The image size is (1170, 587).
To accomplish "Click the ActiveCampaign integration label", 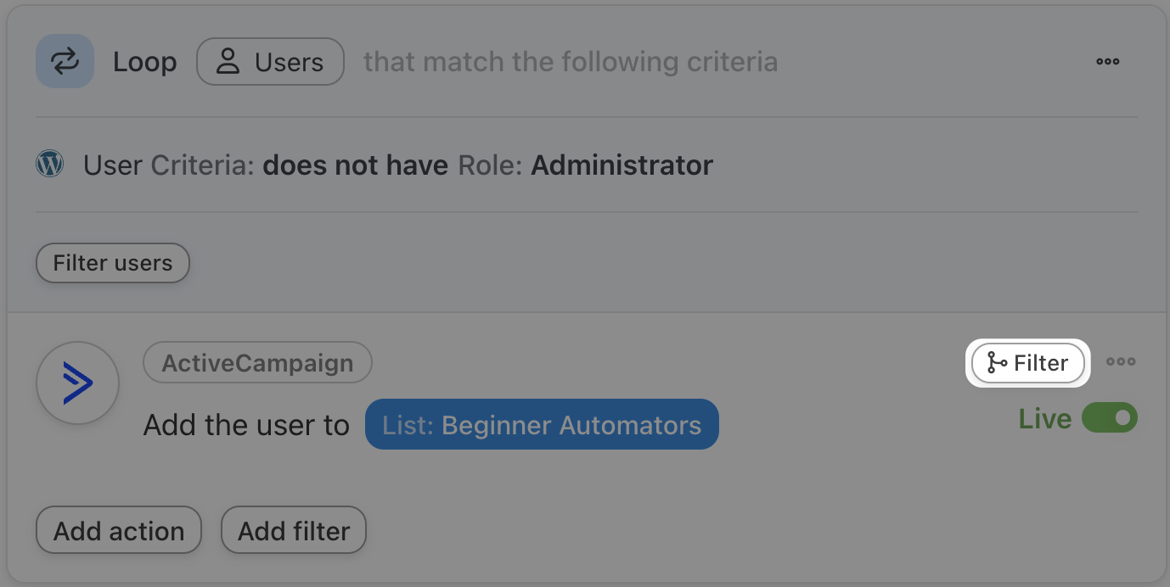I will pos(257,363).
